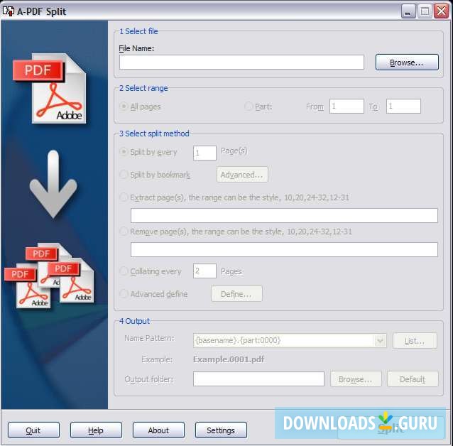
Task: Minimize the A-PDF Split window
Action: coord(408,11)
